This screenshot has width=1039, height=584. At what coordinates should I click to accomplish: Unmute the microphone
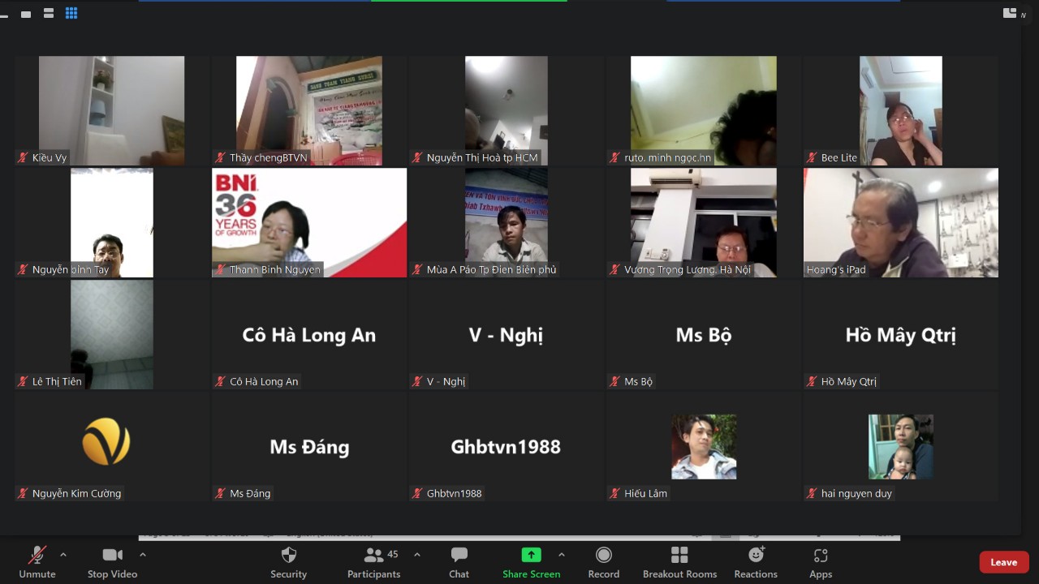click(x=37, y=561)
